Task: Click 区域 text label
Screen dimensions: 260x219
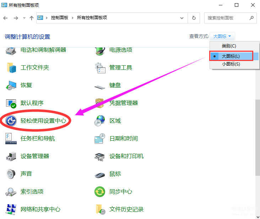Action: (115, 121)
